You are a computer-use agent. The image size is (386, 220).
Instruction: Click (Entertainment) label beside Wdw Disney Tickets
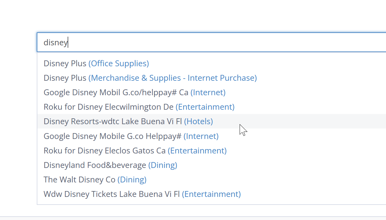[211, 194]
